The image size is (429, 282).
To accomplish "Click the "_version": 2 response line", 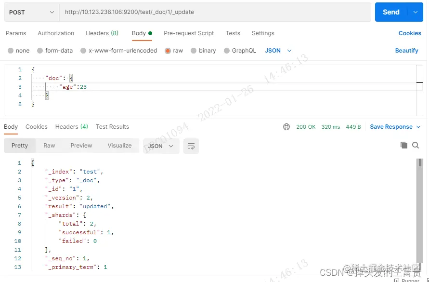I will pyautogui.click(x=69, y=198).
